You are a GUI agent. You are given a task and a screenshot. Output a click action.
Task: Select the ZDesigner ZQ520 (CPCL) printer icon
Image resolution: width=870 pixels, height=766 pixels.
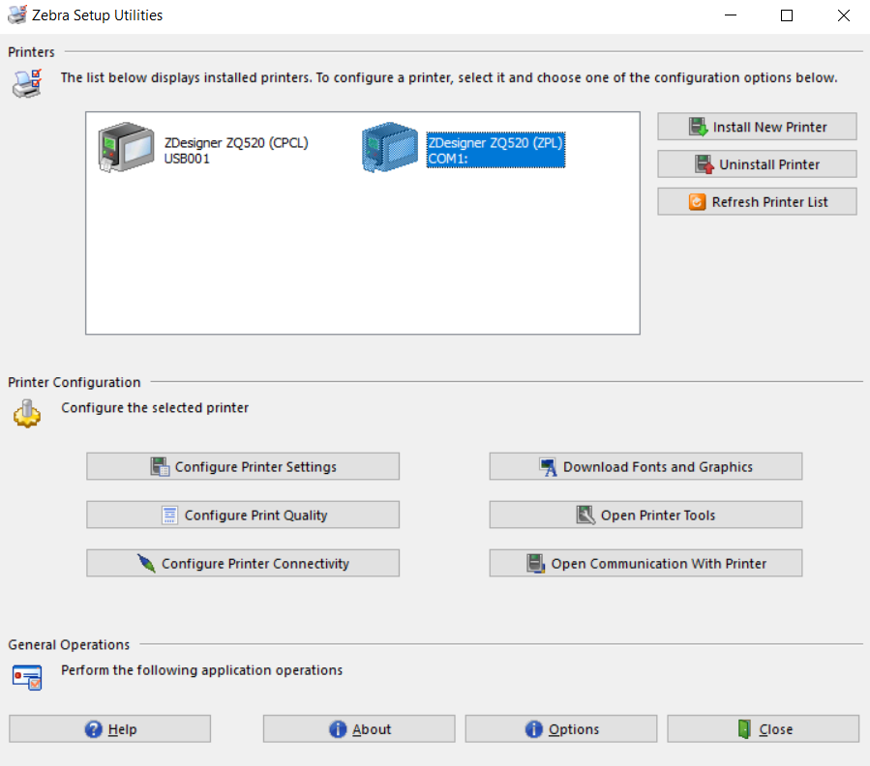tap(127, 147)
